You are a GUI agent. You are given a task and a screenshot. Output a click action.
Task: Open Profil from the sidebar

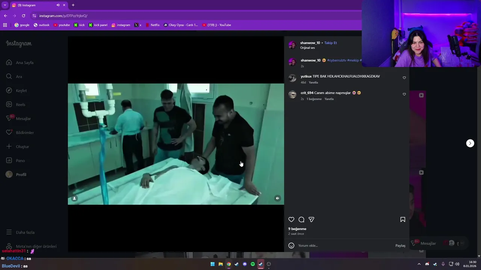pyautogui.click(x=16, y=174)
